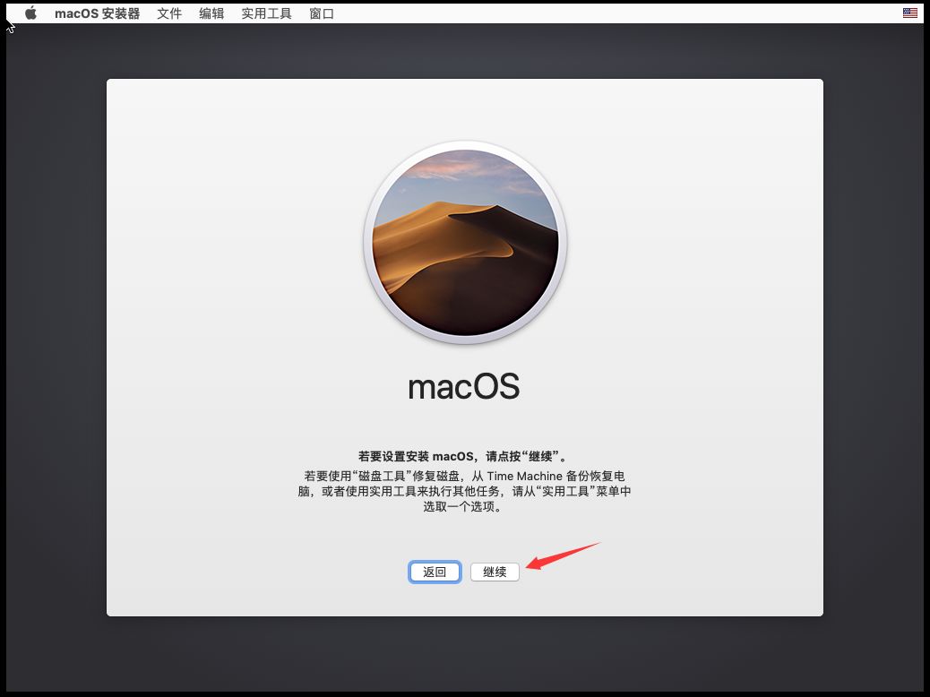This screenshot has width=930, height=697.
Task: Click the US flag input source icon
Action: coord(909,13)
